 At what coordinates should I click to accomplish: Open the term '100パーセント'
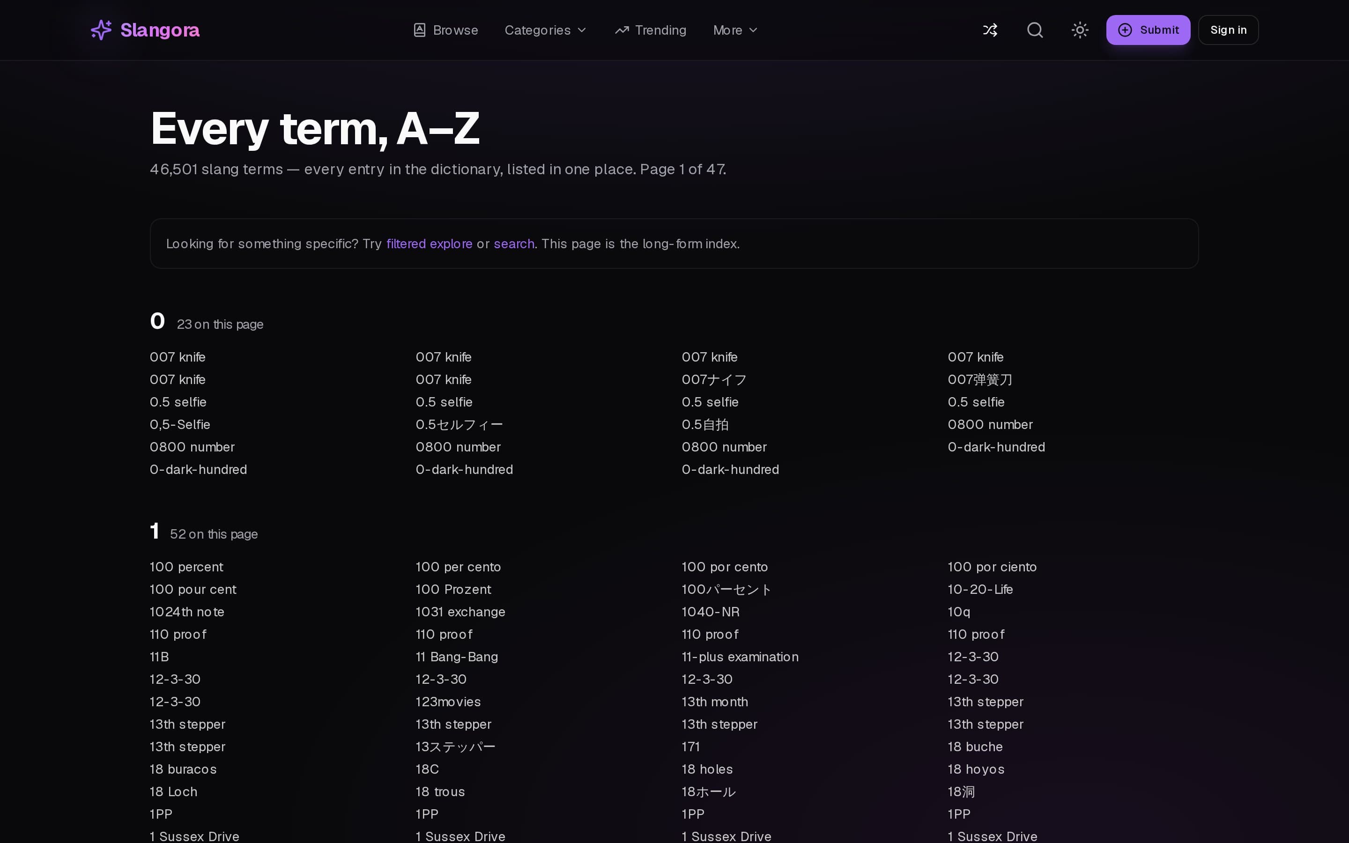[727, 589]
